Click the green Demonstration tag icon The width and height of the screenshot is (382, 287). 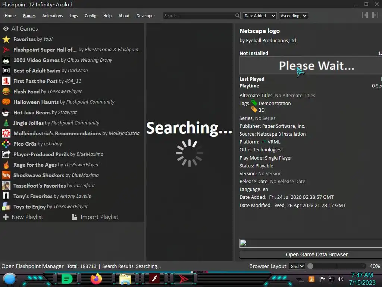click(254, 103)
